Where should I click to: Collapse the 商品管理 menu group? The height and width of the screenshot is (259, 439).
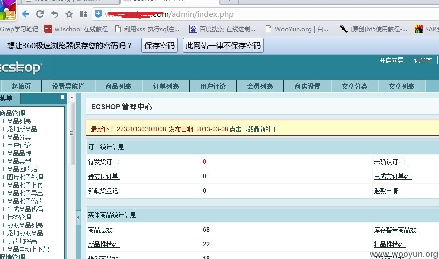pyautogui.click(x=13, y=113)
